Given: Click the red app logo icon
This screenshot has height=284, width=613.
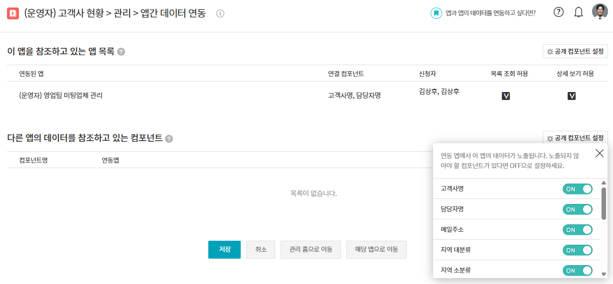Looking at the screenshot, I should [13, 13].
